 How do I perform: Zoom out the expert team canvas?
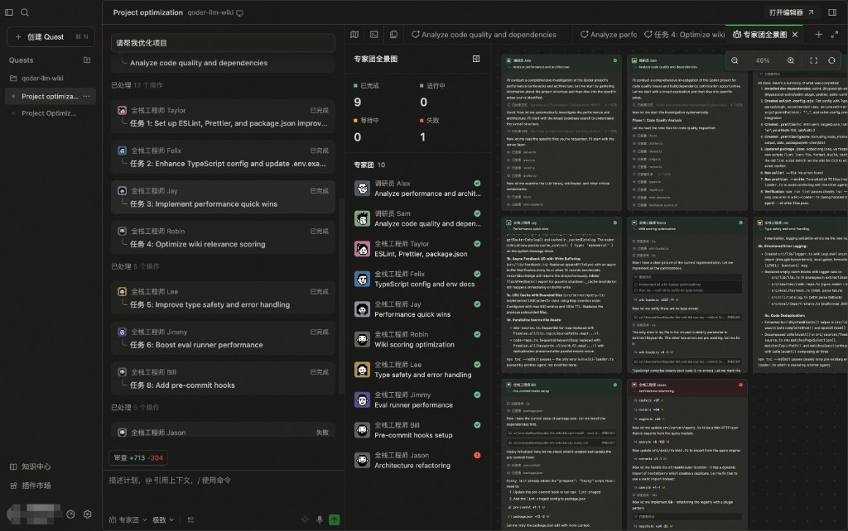click(x=735, y=60)
